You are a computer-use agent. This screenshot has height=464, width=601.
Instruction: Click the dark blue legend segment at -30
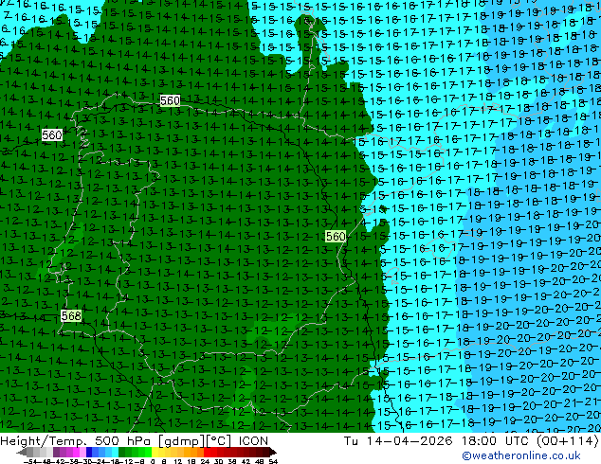tap(89, 452)
